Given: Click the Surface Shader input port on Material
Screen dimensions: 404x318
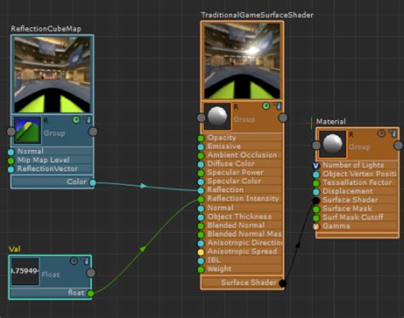Looking at the screenshot, I should (x=316, y=200).
